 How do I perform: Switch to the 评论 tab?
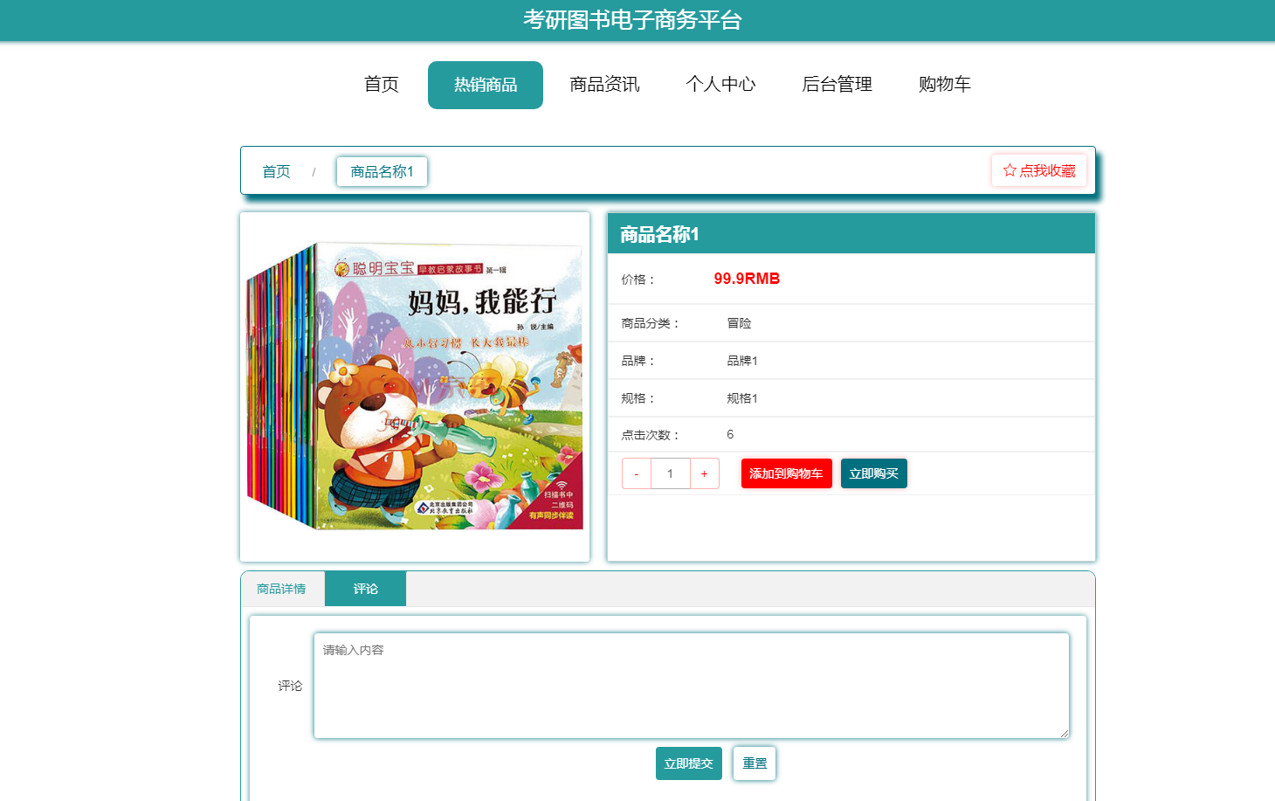(365, 589)
